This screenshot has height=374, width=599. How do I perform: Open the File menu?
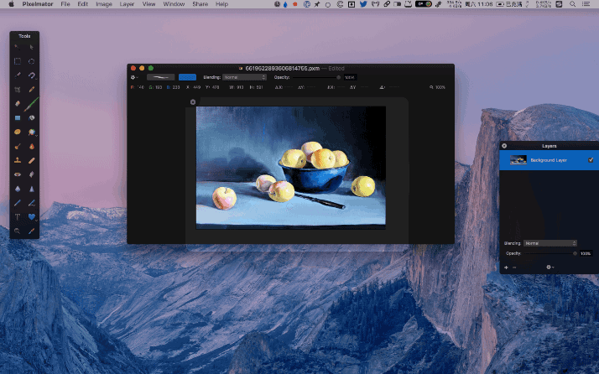65,4
